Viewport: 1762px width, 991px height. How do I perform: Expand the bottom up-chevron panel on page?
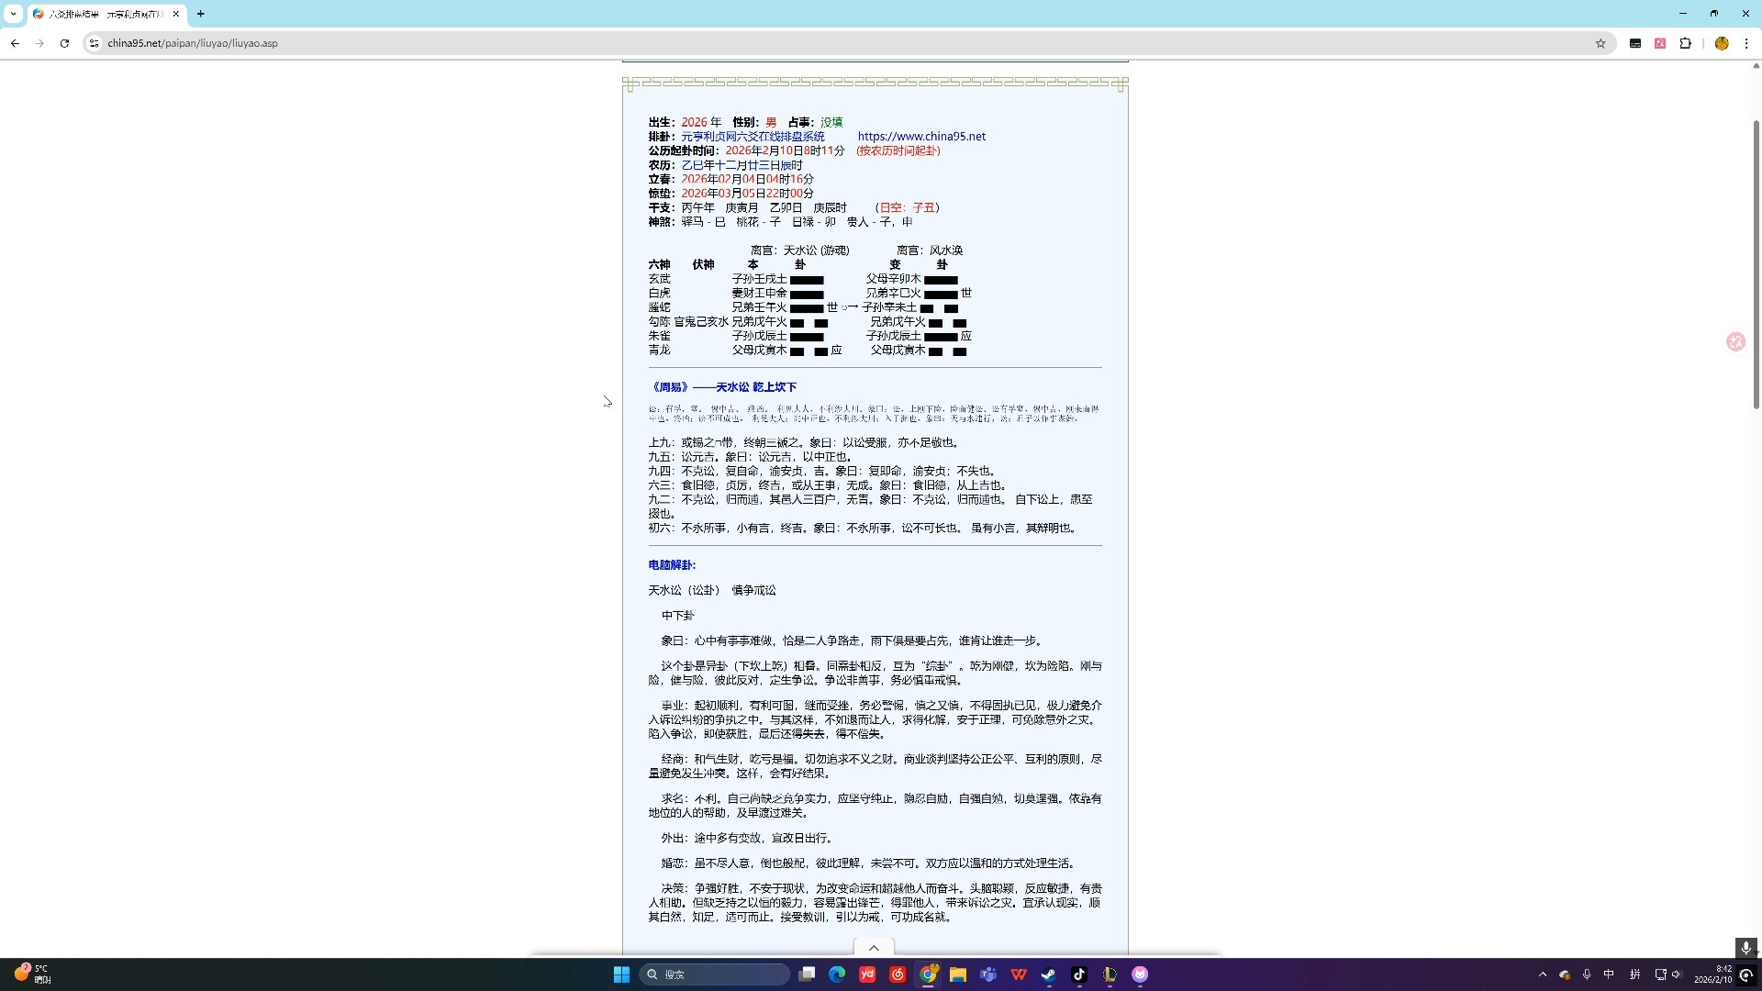pos(874,948)
